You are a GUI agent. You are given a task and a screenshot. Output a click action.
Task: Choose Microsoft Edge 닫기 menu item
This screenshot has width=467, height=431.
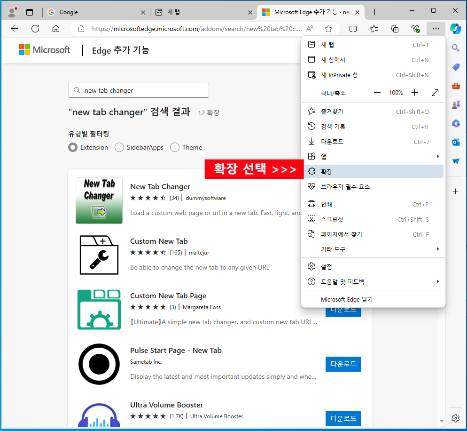coord(374,299)
